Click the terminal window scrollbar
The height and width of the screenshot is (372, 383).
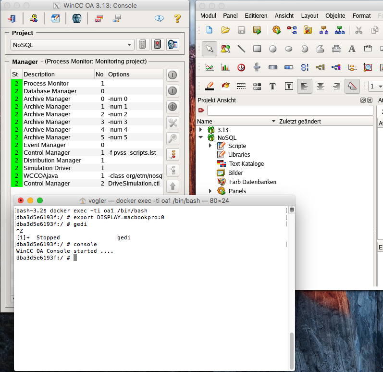[x=291, y=351]
